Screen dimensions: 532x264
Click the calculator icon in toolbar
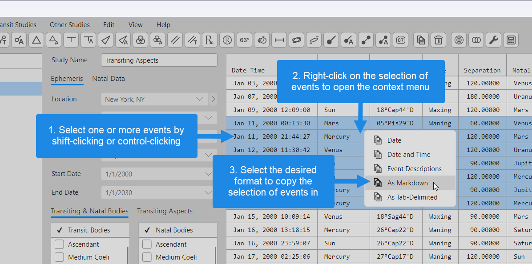point(511,40)
